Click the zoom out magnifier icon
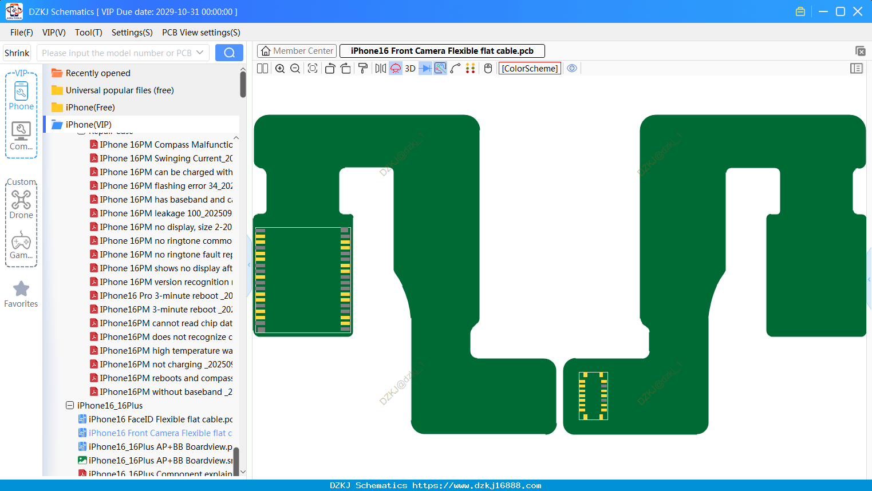The width and height of the screenshot is (872, 491). coord(295,69)
